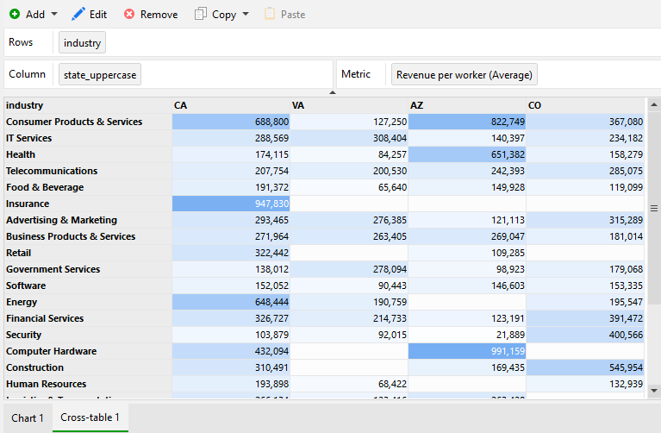Click the Insurance CA cell 947,830
Image resolution: width=661 pixels, height=433 pixels.
point(231,204)
